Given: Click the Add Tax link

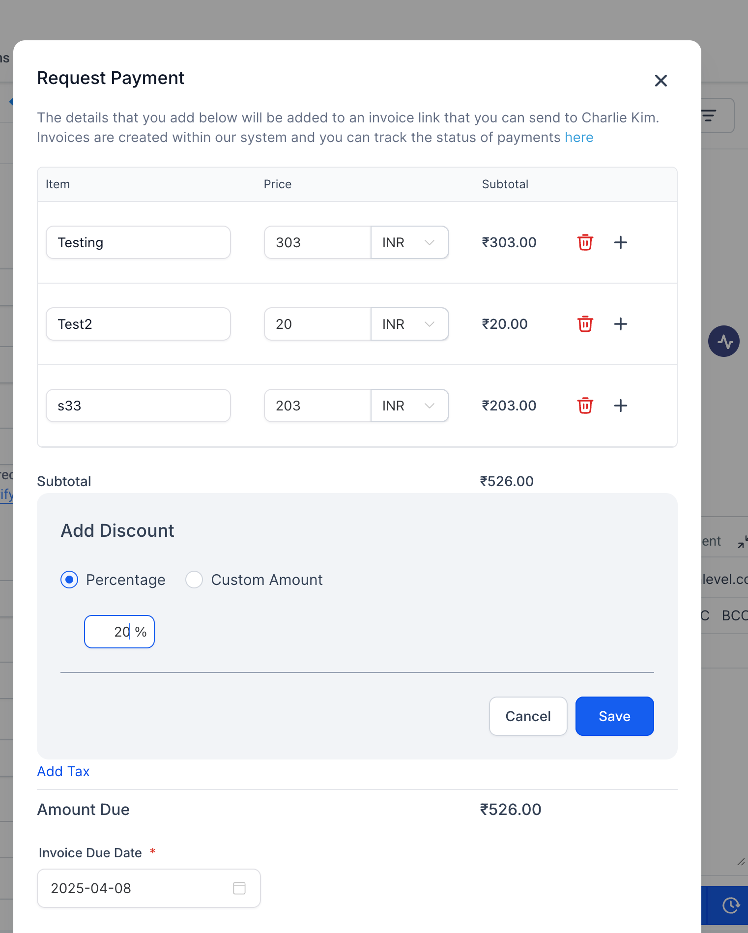Looking at the screenshot, I should [63, 771].
